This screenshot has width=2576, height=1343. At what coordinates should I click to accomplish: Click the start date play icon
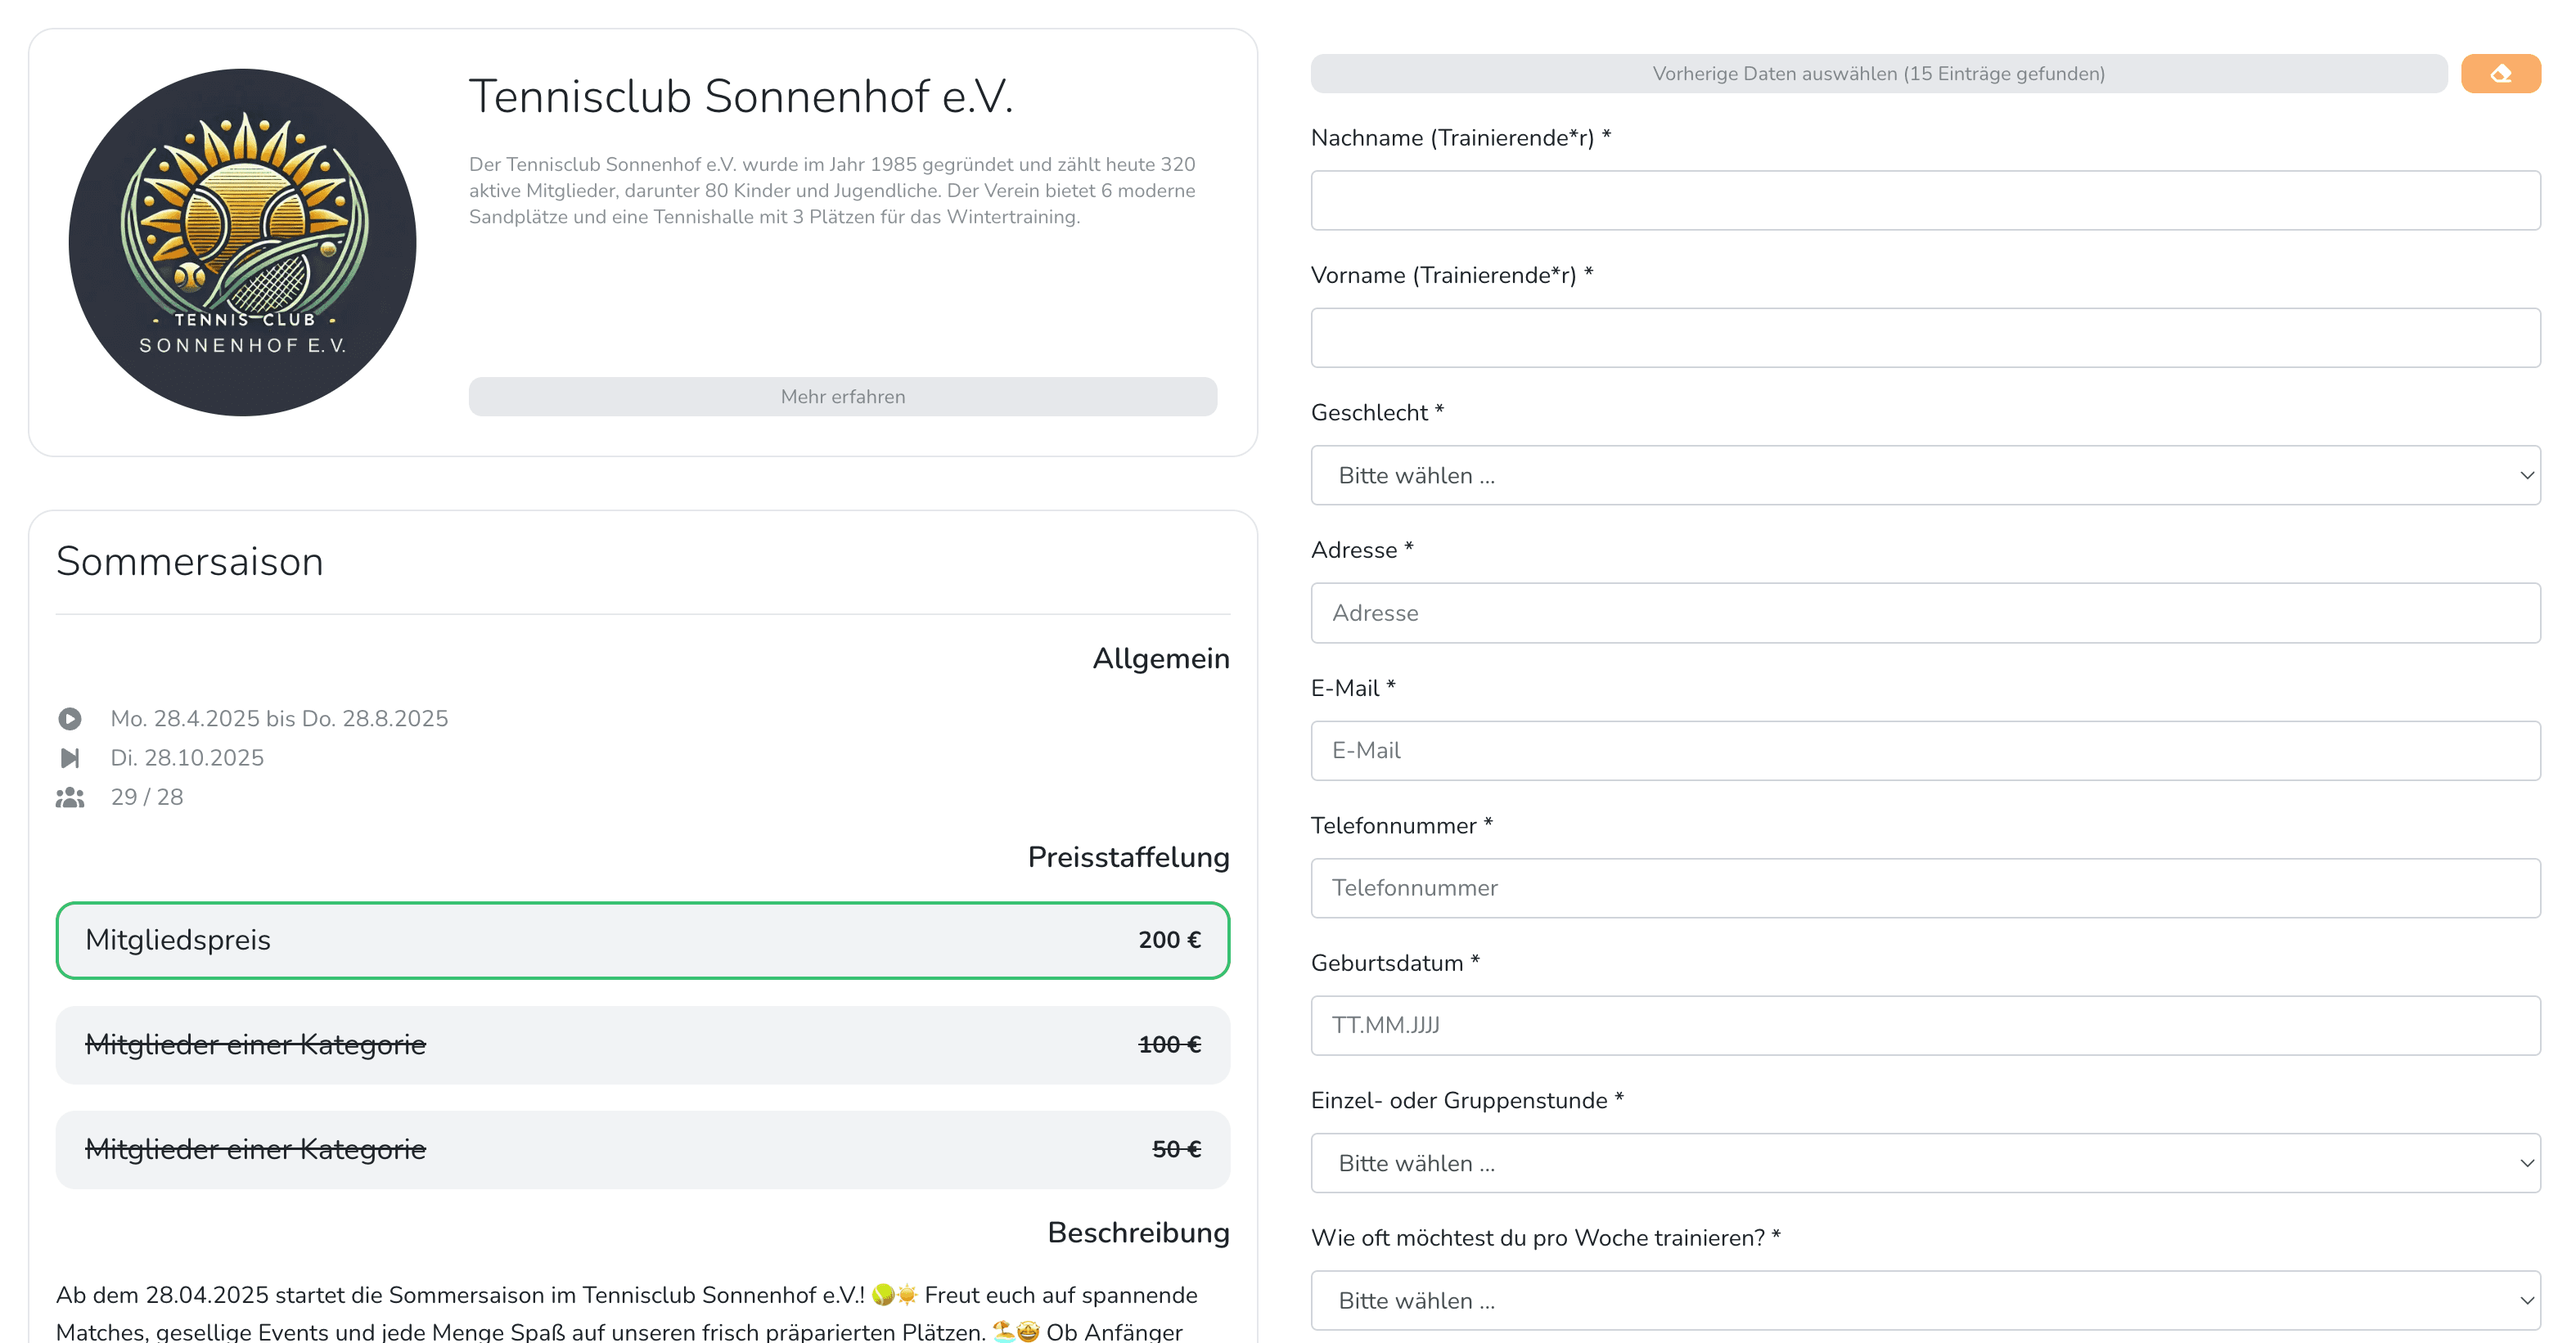tap(70, 718)
